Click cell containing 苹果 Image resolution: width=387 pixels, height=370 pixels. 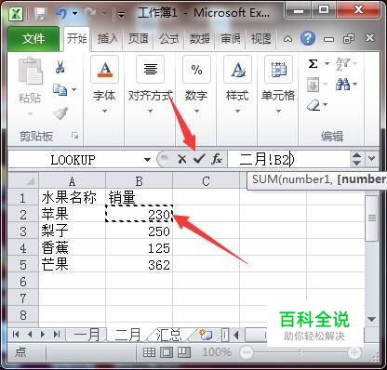tap(72, 214)
